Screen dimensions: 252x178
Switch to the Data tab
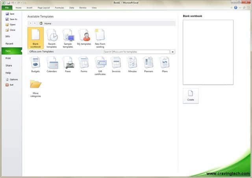72,8
